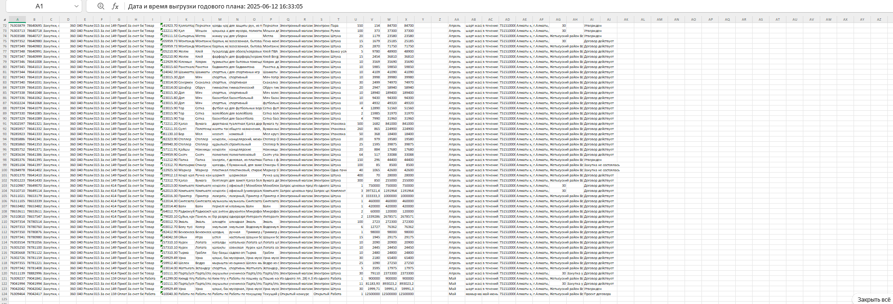893x304 pixels.
Task: Select column J header
Action: click(x=169, y=20)
